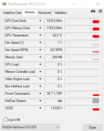Click the PerfCap Reason gray graph bar

[x=96, y=101]
